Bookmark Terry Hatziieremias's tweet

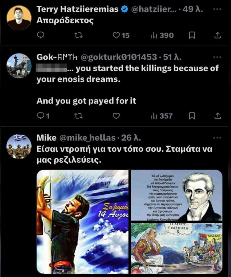click(x=192, y=35)
